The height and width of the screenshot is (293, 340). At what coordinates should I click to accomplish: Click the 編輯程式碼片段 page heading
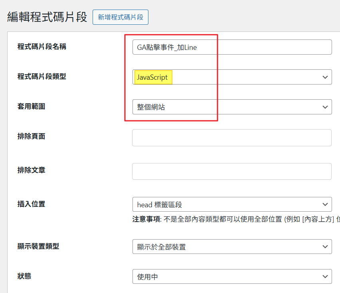[x=47, y=18]
